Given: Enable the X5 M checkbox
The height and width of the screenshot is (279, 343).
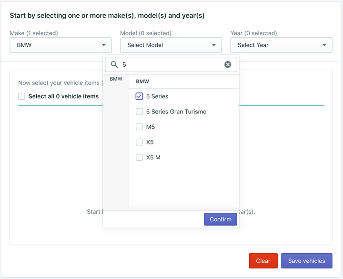Looking at the screenshot, I should [139, 157].
